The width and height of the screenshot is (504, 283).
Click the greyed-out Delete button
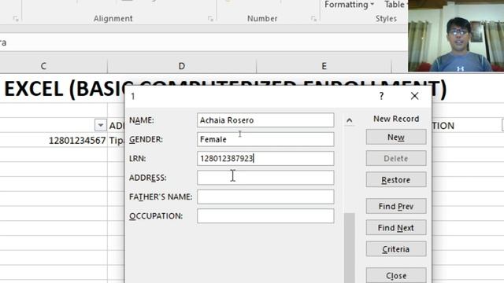click(396, 158)
